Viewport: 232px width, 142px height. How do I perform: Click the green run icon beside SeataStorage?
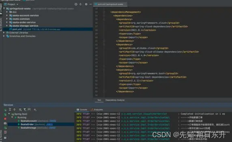coord(19,128)
